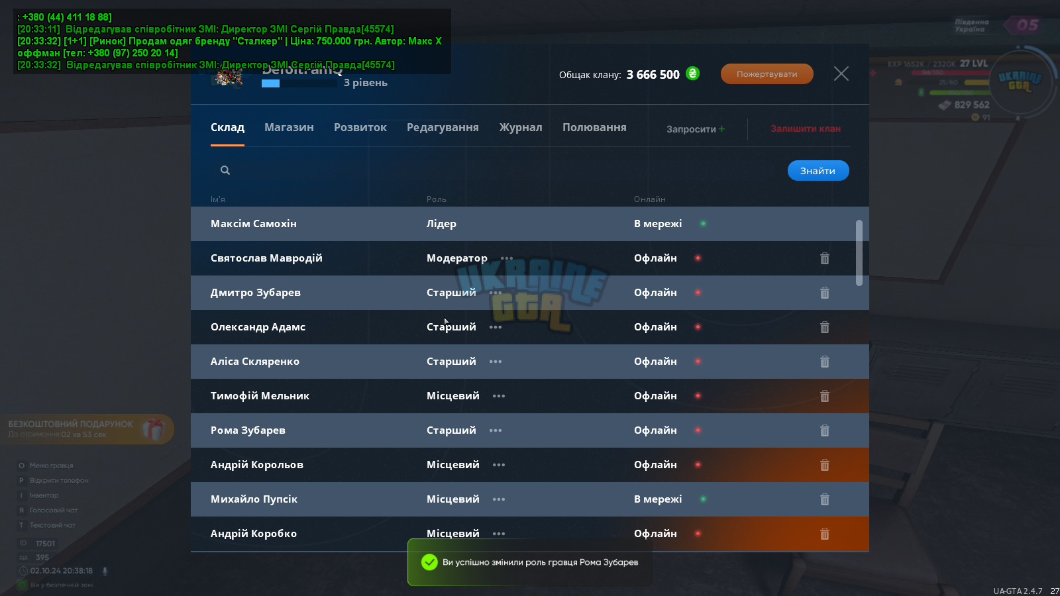Click the member list scrollbar
Image resolution: width=1060 pixels, height=596 pixels.
pyautogui.click(x=859, y=253)
